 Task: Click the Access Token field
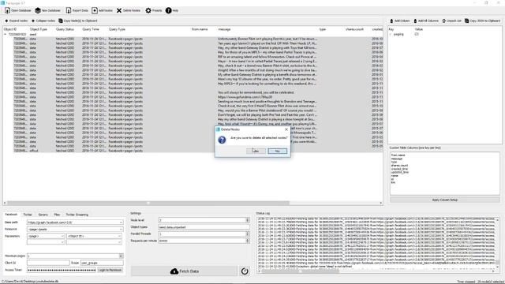pos(62,270)
